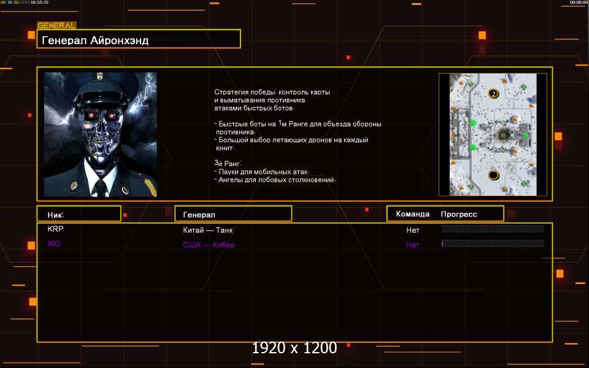Click KRP's loading progress bar
Viewport: 589px width, 368px height.
coord(493,229)
